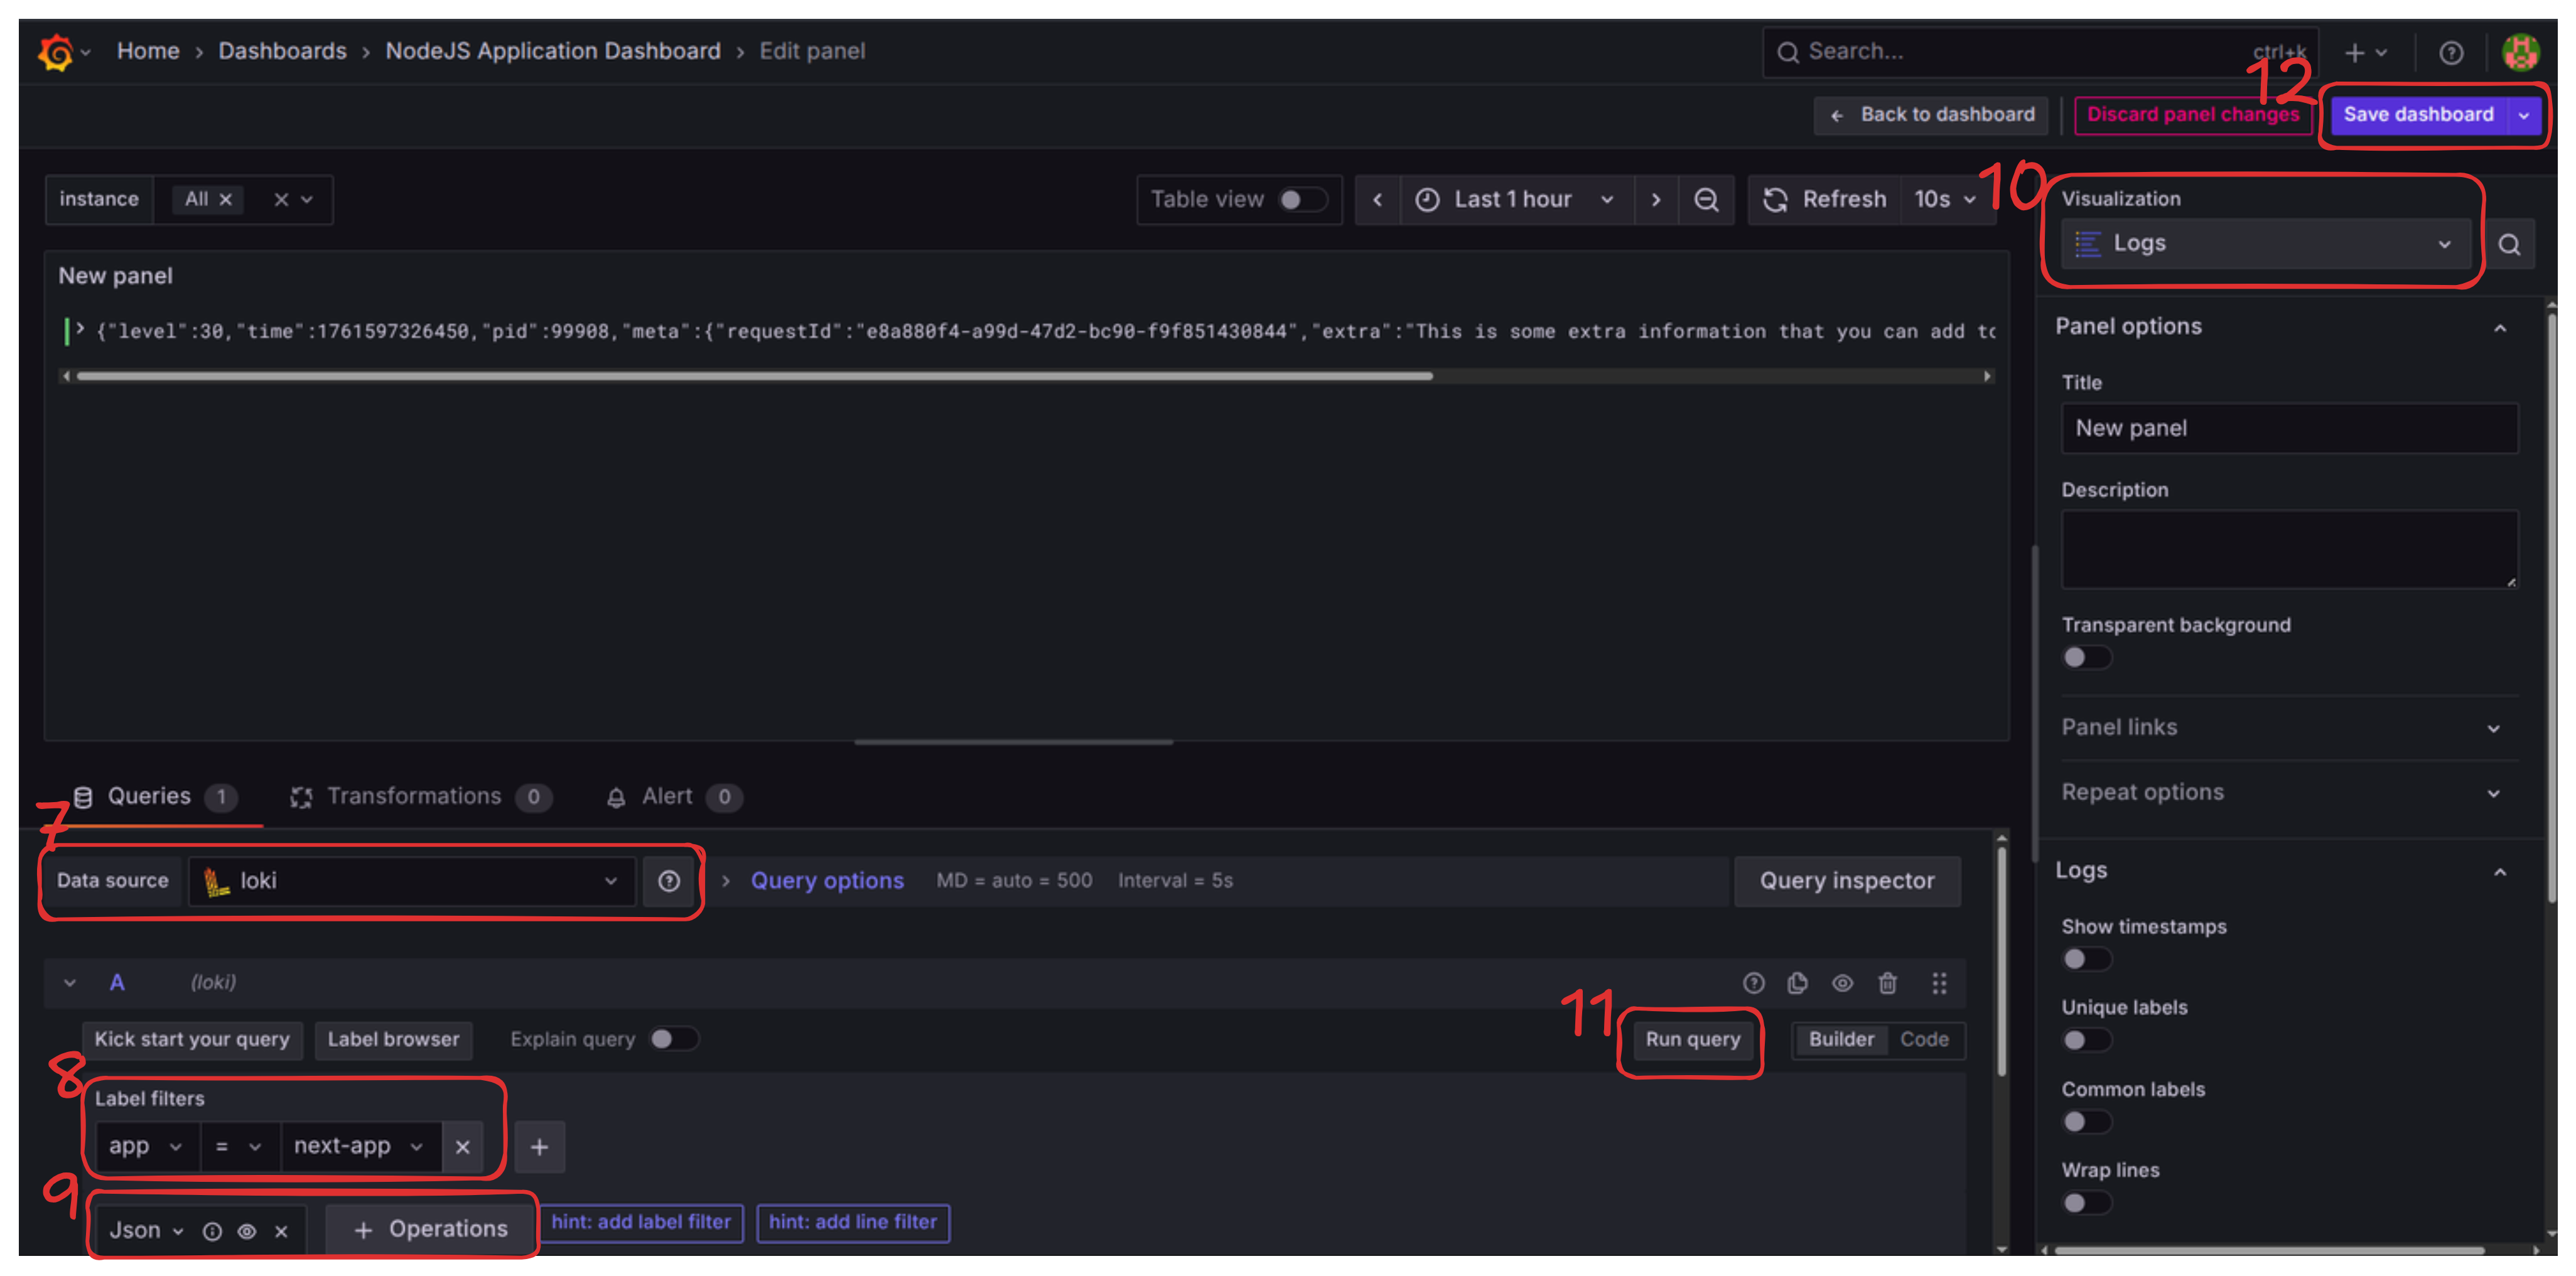
Task: Click the Refresh dashboard icon
Action: (x=1776, y=199)
